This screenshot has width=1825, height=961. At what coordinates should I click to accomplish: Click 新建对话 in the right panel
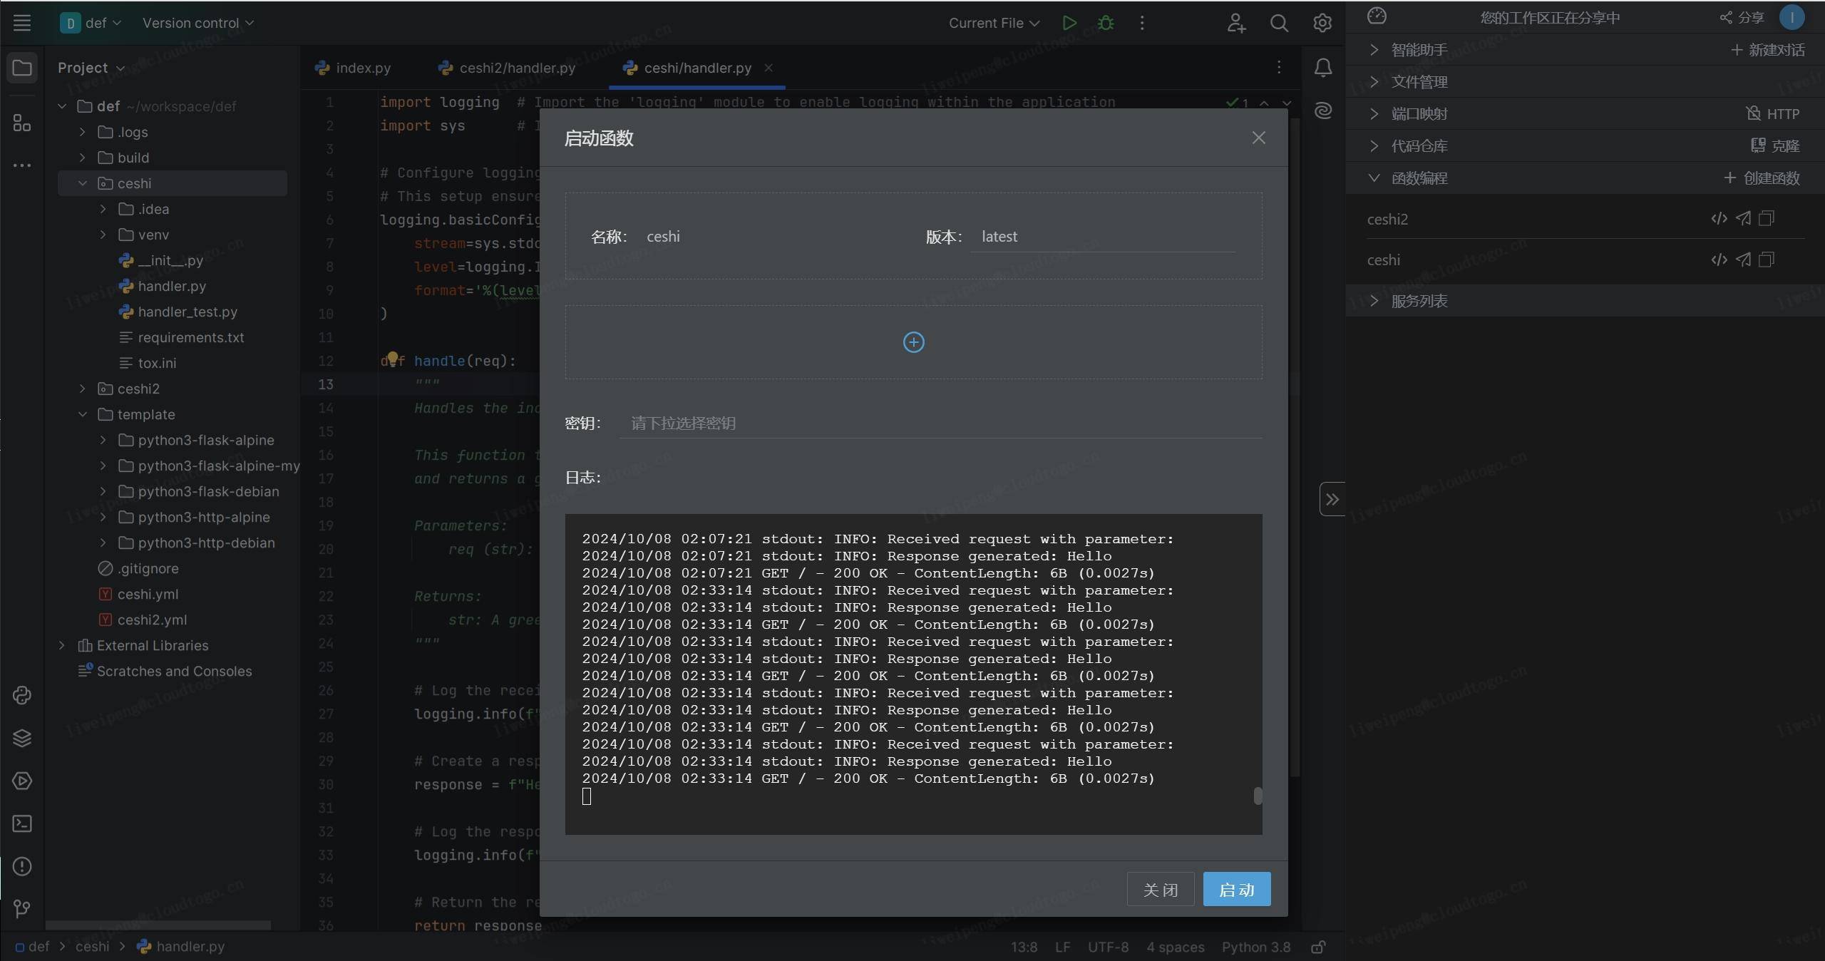(1767, 50)
